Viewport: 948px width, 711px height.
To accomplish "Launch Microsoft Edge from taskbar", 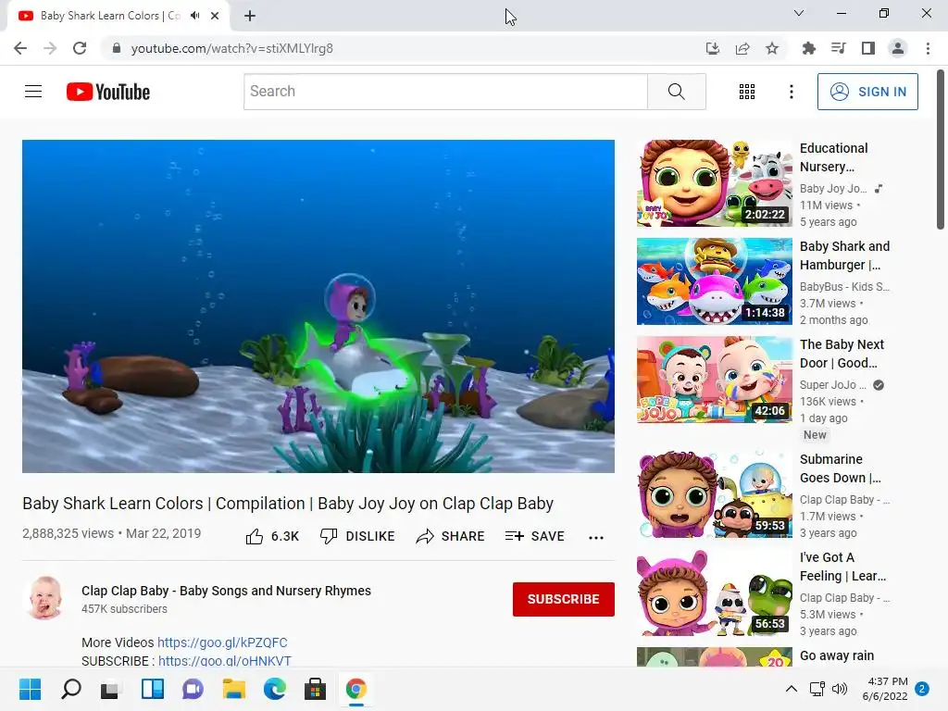I will [x=274, y=689].
